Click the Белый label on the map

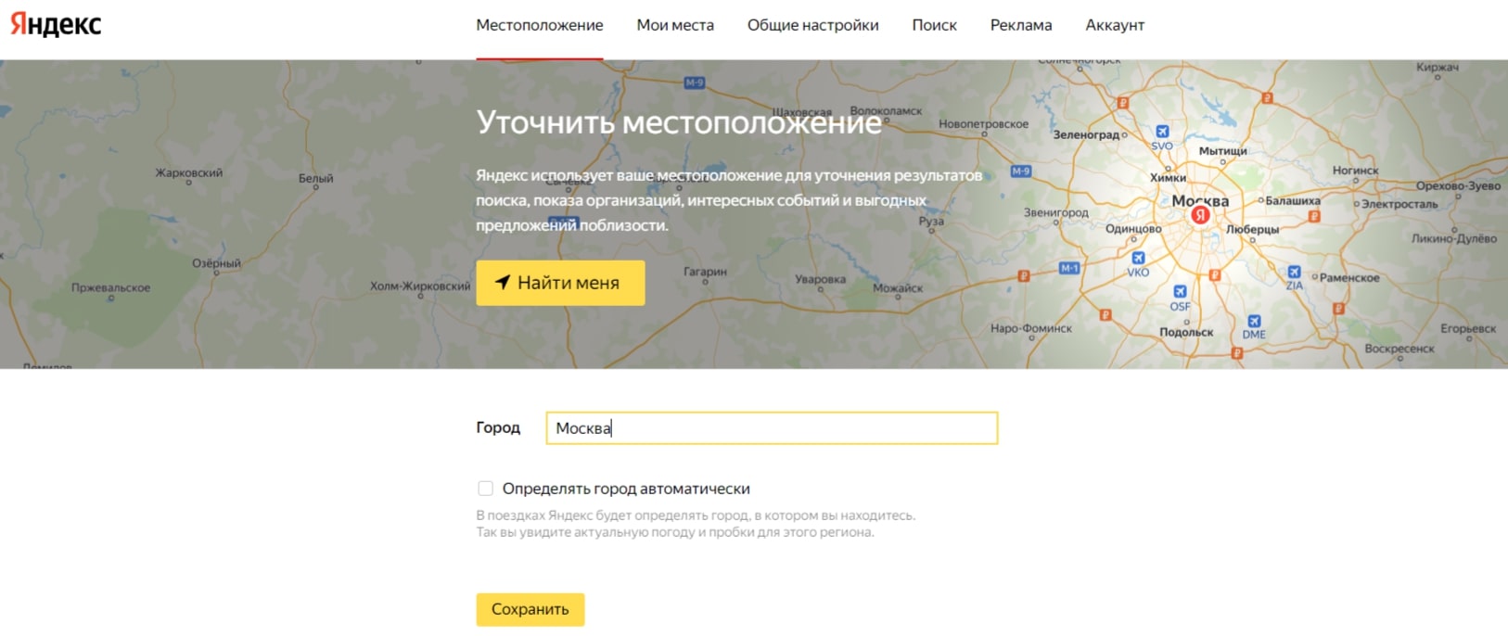click(x=315, y=178)
